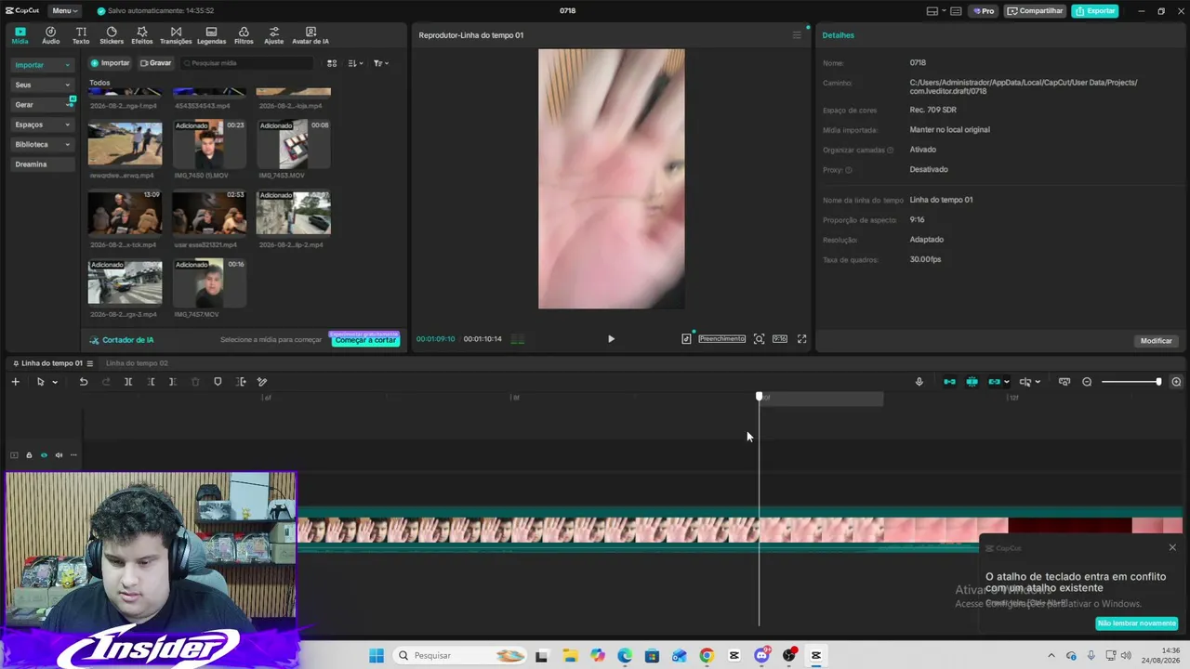
Task: Open the 9:16 aspect ratio selector
Action: (x=780, y=339)
